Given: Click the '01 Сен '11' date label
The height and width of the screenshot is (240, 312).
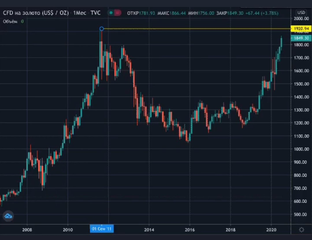Looking at the screenshot, I should (x=102, y=229).
